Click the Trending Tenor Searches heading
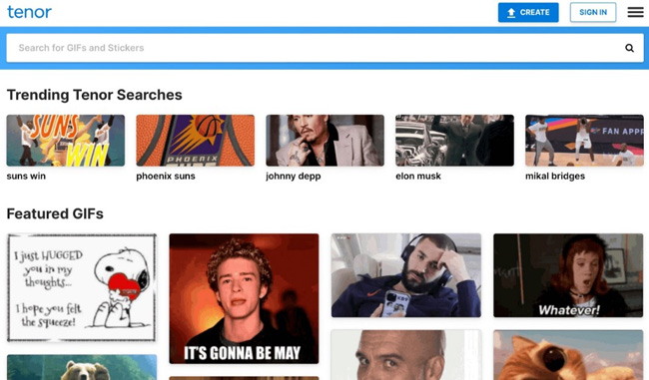649x380 pixels. point(95,95)
